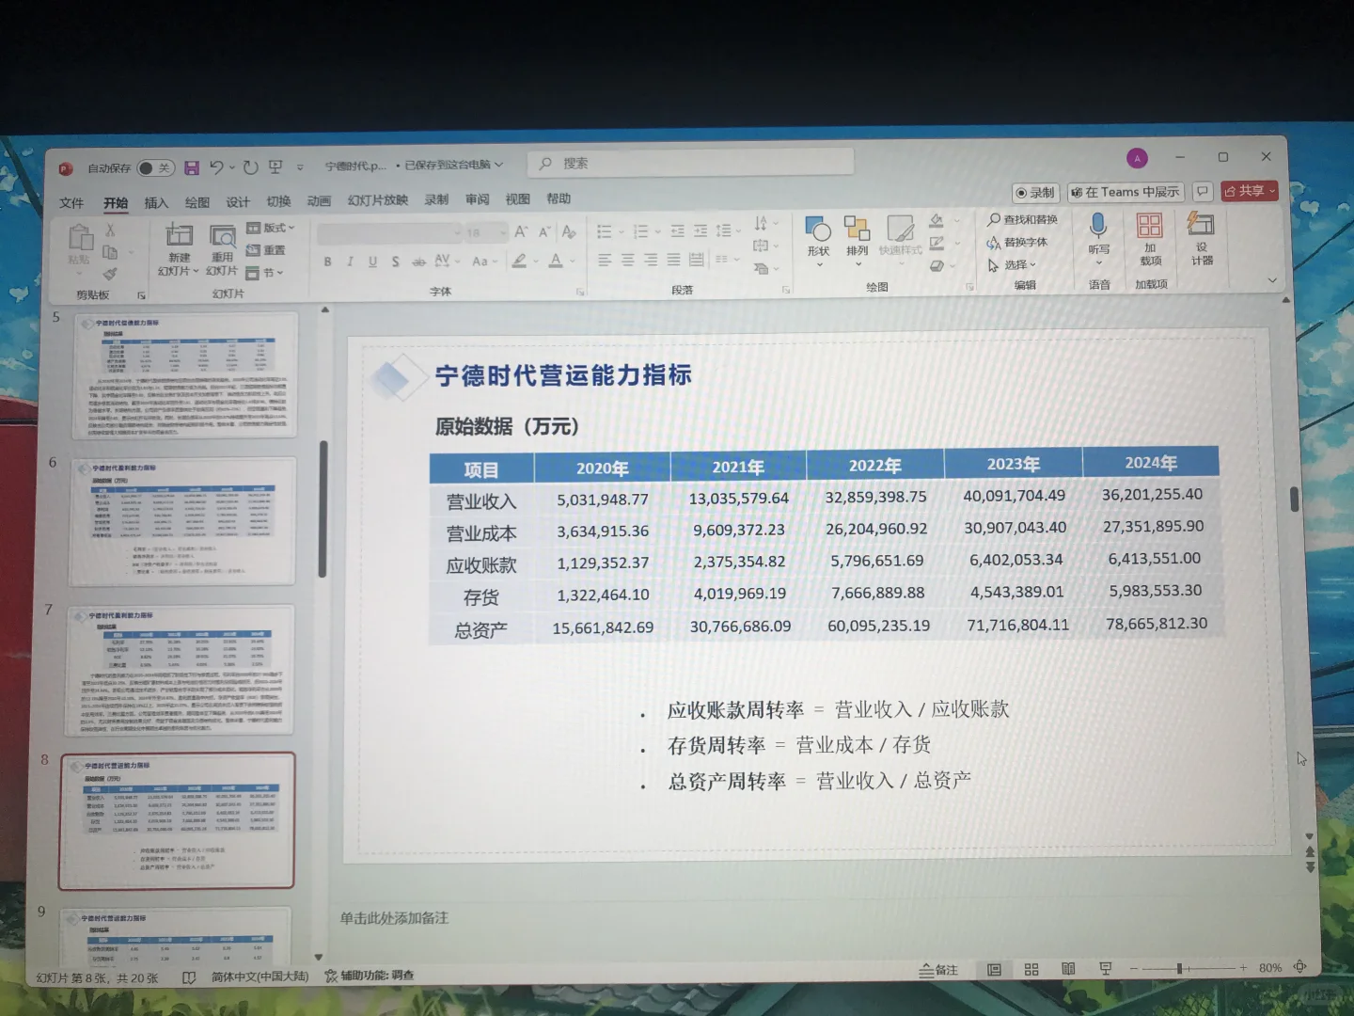Increase the font size
Screen dimensions: 1354x1016
tap(521, 231)
